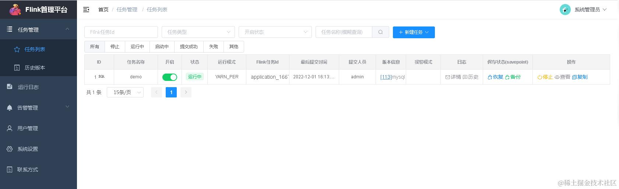
Task: Click the demo task name cell
Action: click(136, 77)
